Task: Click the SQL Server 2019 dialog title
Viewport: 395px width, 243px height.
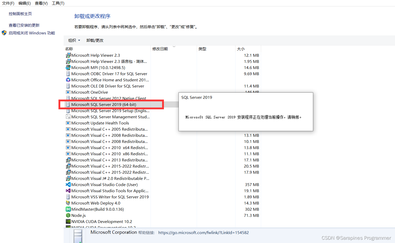Action: coord(197,98)
